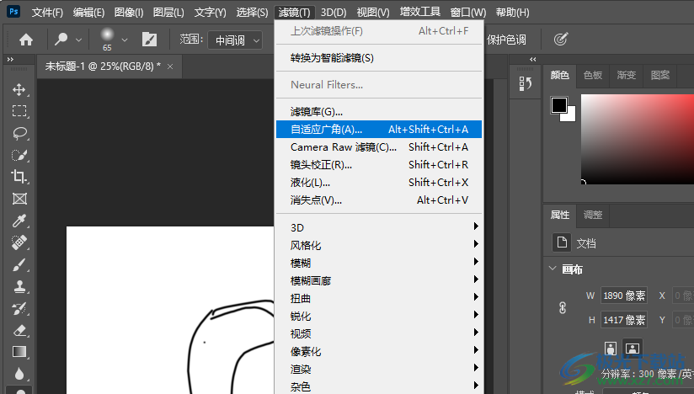Choose 液化(L)... filter

pos(379,182)
